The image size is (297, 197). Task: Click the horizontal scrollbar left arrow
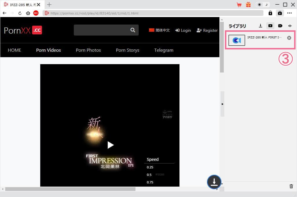click(3, 189)
